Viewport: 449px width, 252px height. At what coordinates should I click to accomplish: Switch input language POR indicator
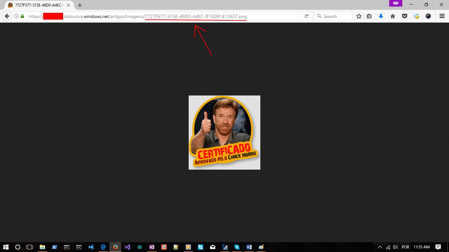pos(406,247)
